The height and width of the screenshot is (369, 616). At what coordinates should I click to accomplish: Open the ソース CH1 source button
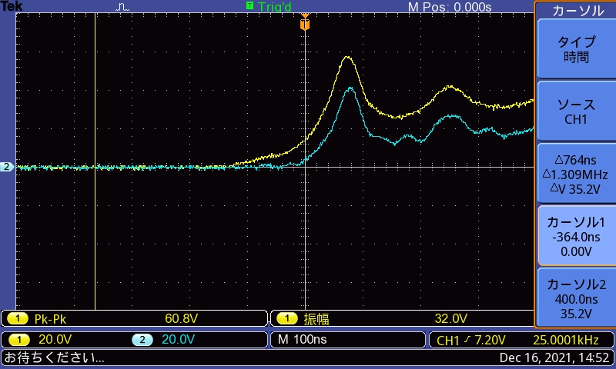[575, 111]
